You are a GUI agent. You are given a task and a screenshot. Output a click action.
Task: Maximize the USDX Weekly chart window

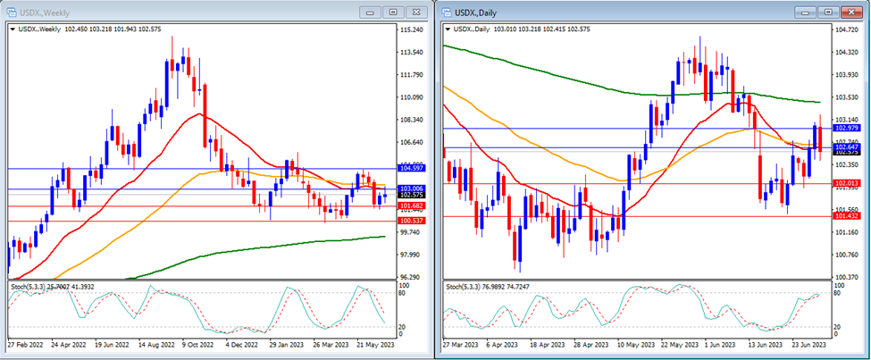click(x=393, y=12)
